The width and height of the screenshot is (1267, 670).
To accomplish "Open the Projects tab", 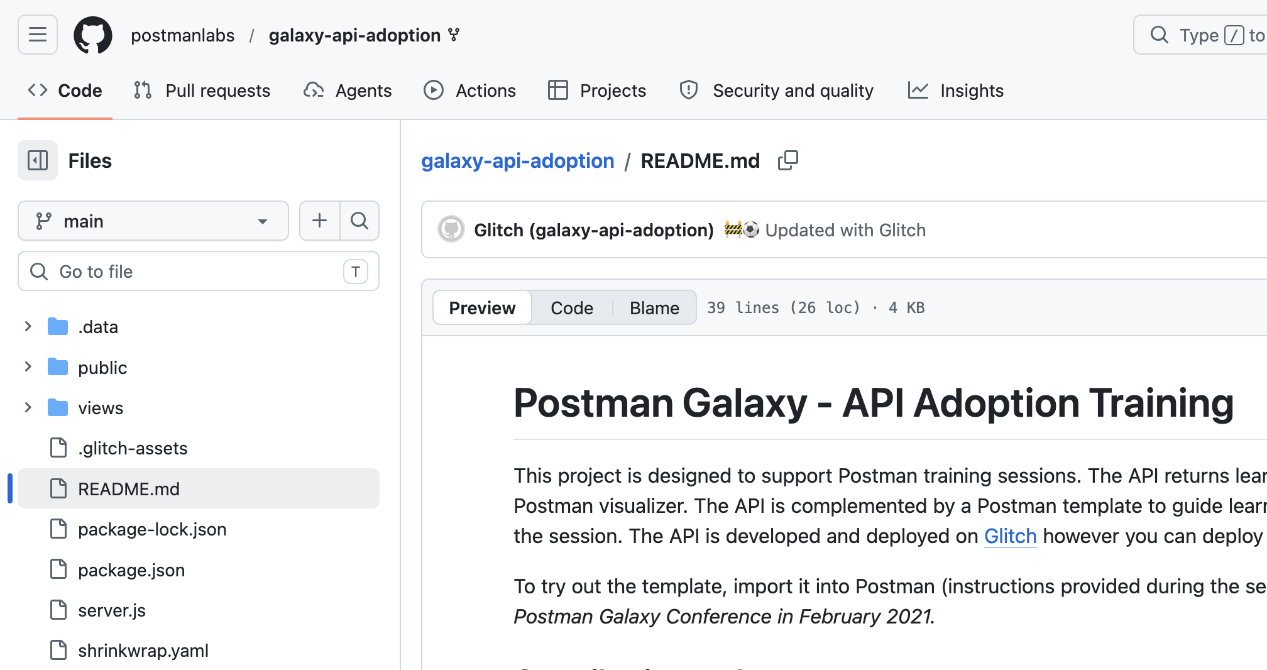I will tap(597, 91).
